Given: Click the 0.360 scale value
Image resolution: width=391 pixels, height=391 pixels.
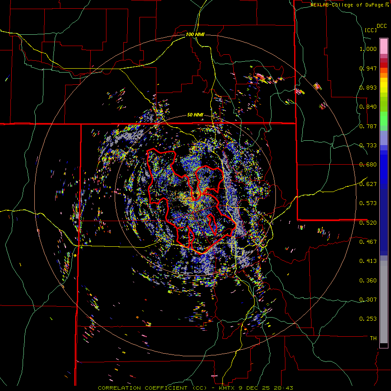Looking at the screenshot, I should 368,281.
